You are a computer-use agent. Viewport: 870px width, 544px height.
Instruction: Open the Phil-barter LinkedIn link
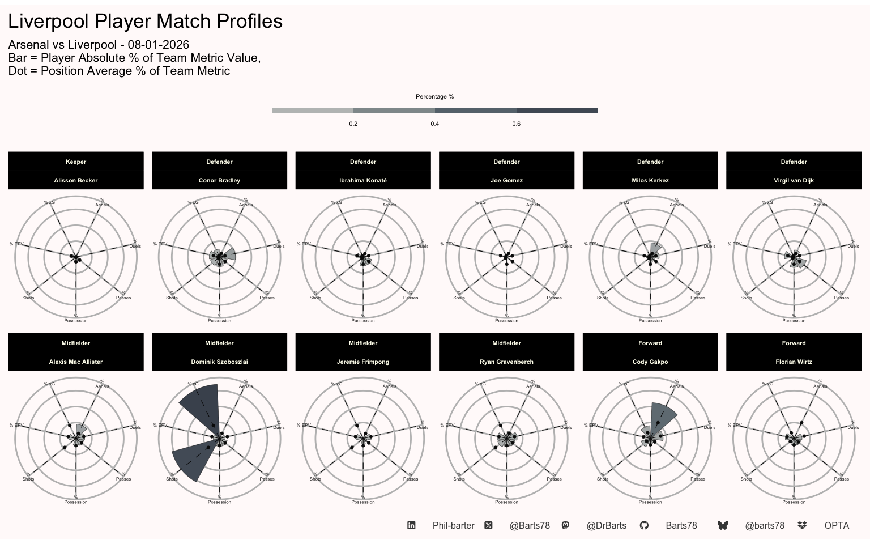(x=453, y=526)
